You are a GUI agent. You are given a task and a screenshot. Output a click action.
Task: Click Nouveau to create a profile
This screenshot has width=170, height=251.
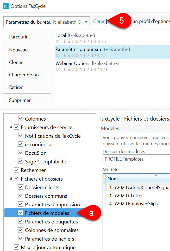tap(18, 50)
